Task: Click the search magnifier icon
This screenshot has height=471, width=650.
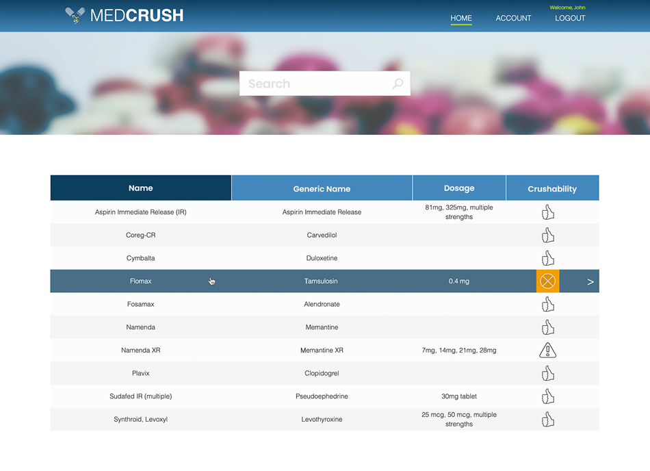Action: coord(398,84)
